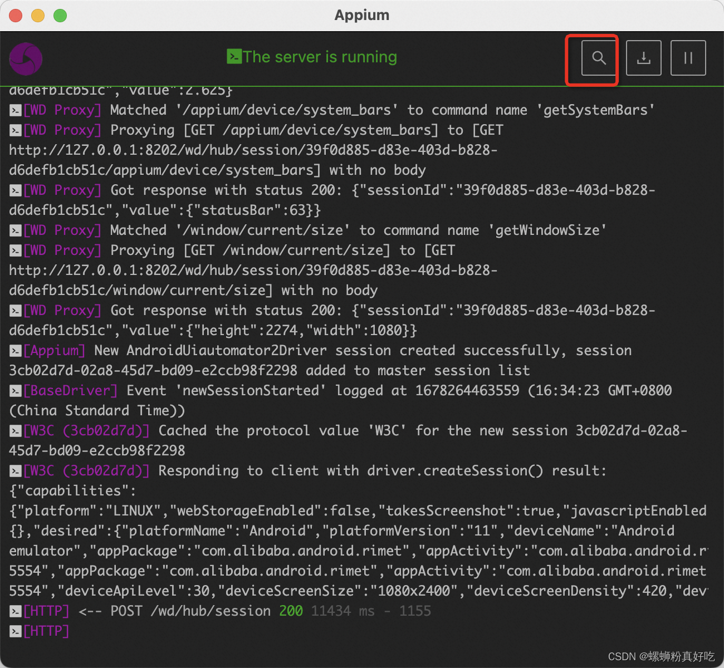Click terminal icon beside 'The server is running'
724x668 pixels.
(234, 57)
